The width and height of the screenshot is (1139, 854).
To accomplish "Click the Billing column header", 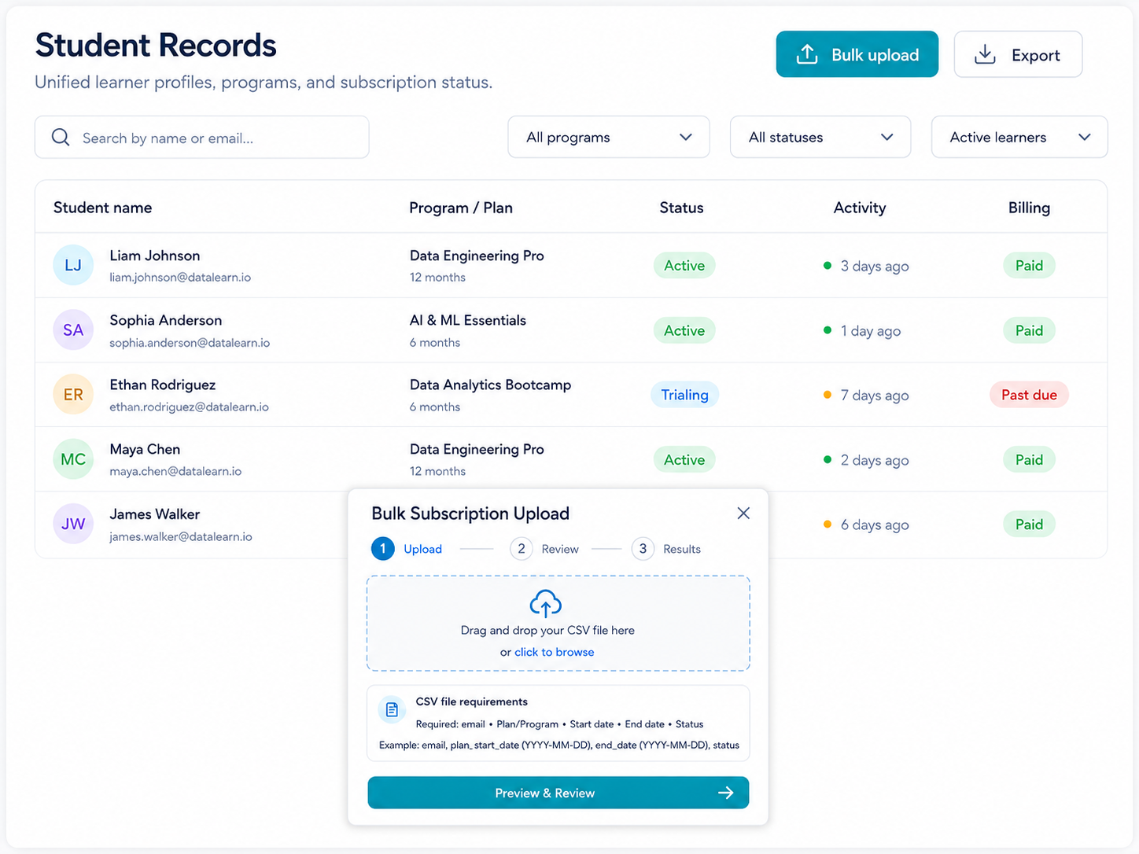I will point(1029,208).
